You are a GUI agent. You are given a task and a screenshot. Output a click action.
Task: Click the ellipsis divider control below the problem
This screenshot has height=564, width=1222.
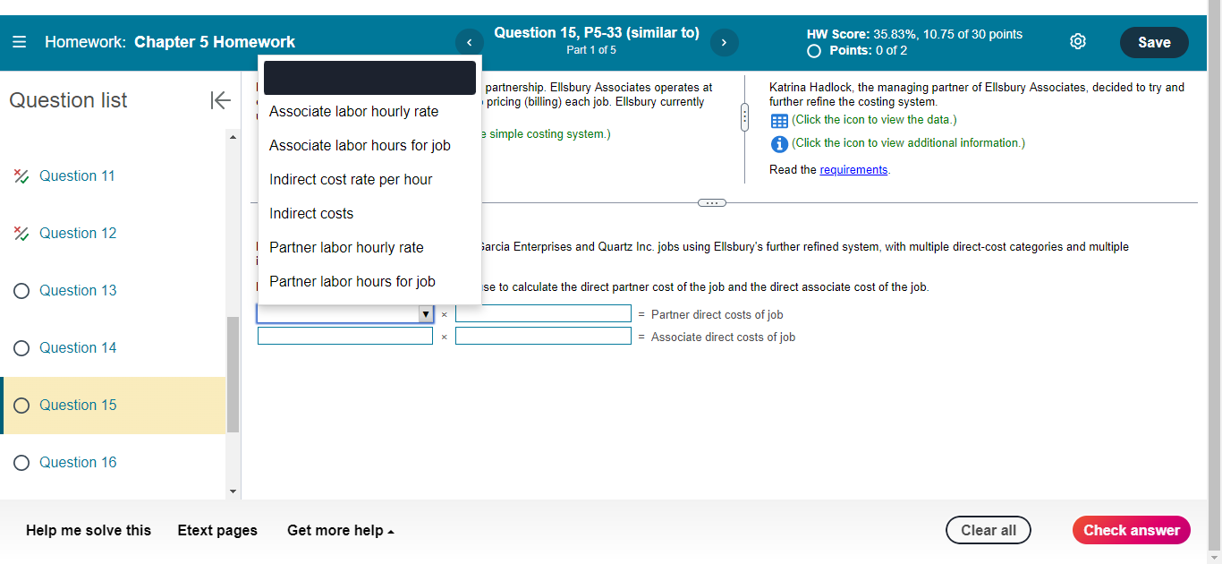(711, 203)
